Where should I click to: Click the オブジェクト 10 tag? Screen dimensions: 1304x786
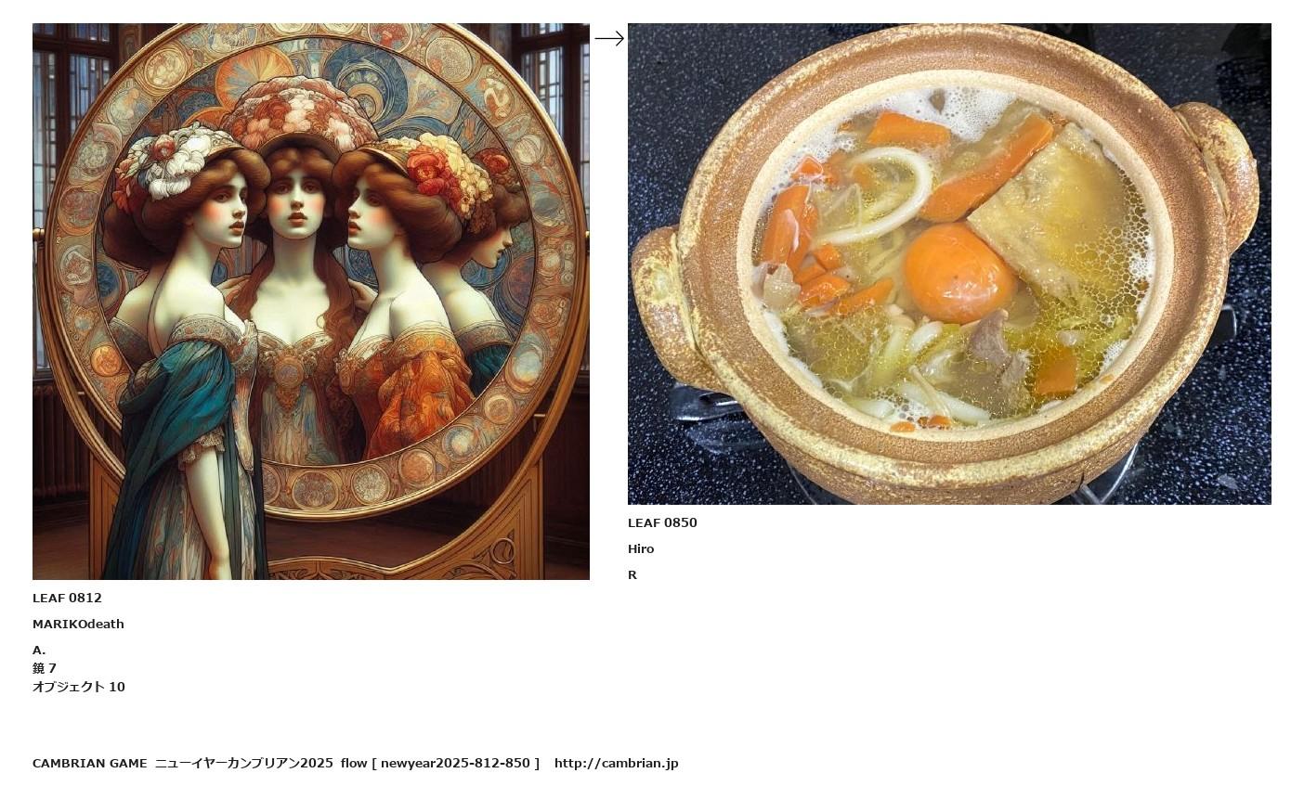pos(79,687)
